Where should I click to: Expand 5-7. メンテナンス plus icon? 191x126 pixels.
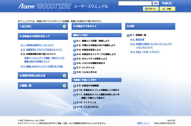coord(74,68)
